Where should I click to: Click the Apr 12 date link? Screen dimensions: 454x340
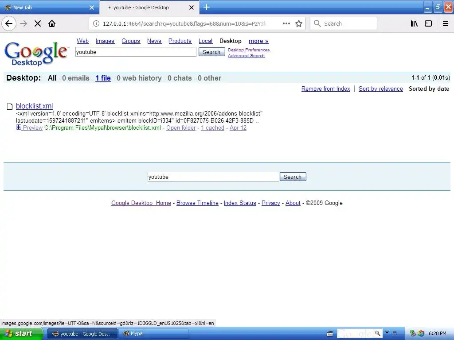(x=238, y=128)
